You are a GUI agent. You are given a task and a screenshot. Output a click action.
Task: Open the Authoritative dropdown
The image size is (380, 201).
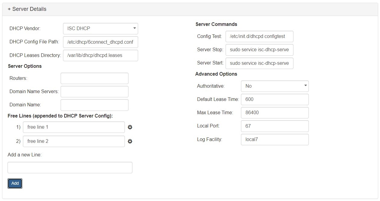tap(274, 86)
